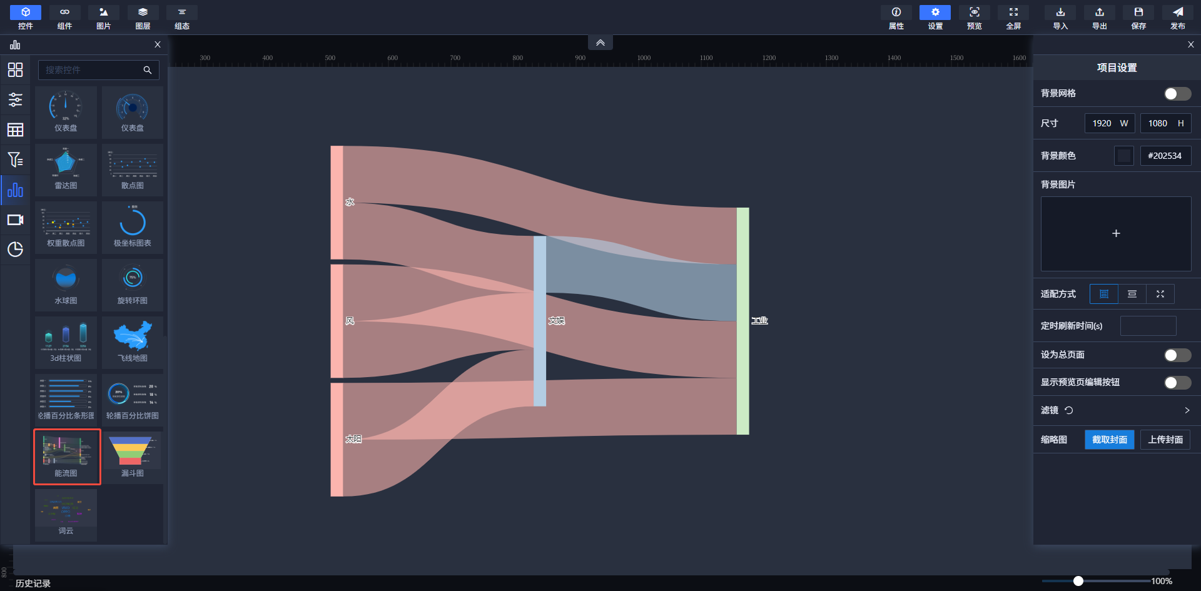The width and height of the screenshot is (1201, 591).
Task: Select the table category in left sidebar
Action: click(15, 129)
